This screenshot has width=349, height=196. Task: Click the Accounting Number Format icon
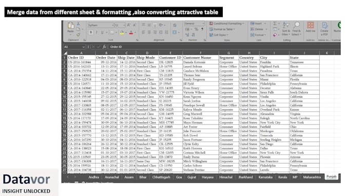click(187, 29)
